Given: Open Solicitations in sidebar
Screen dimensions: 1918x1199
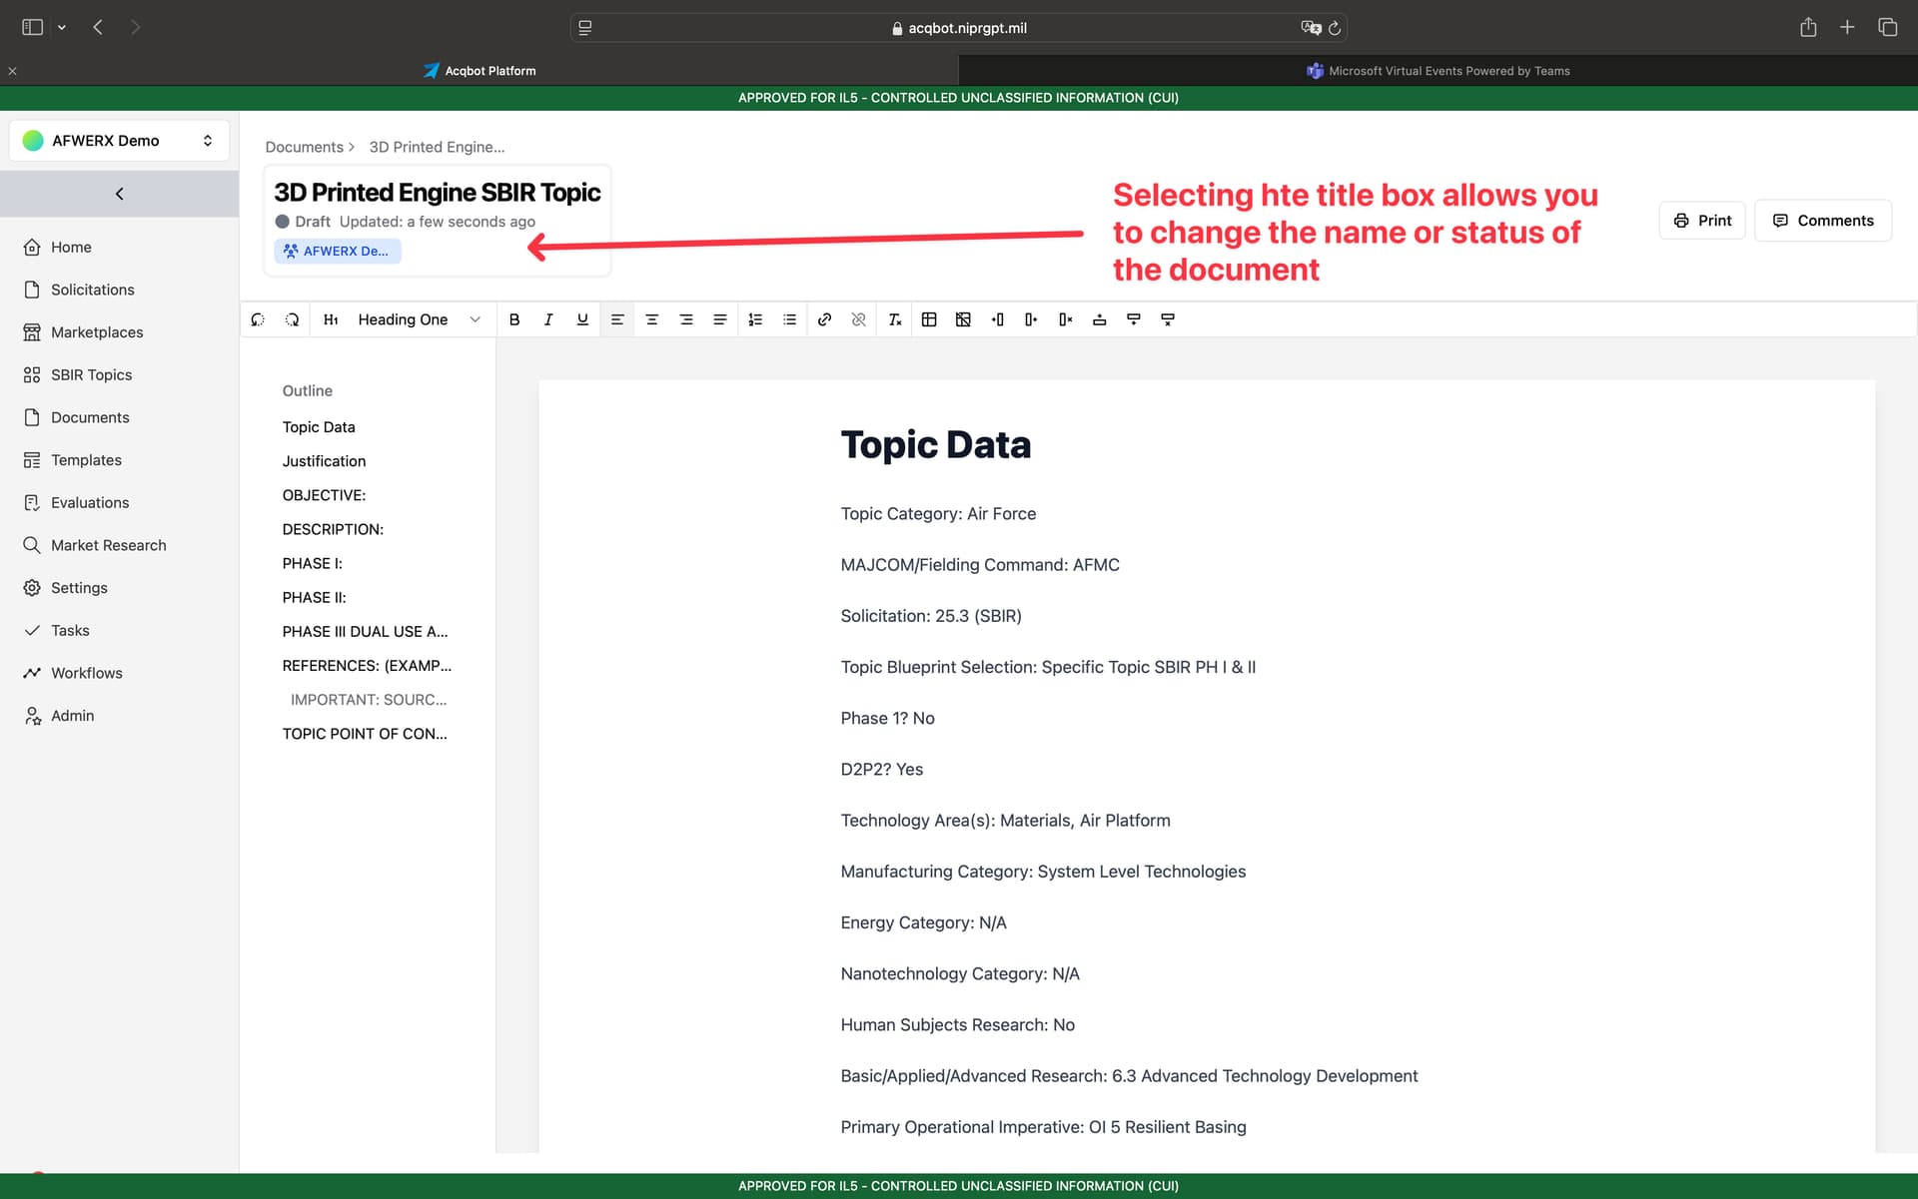Looking at the screenshot, I should click(92, 290).
